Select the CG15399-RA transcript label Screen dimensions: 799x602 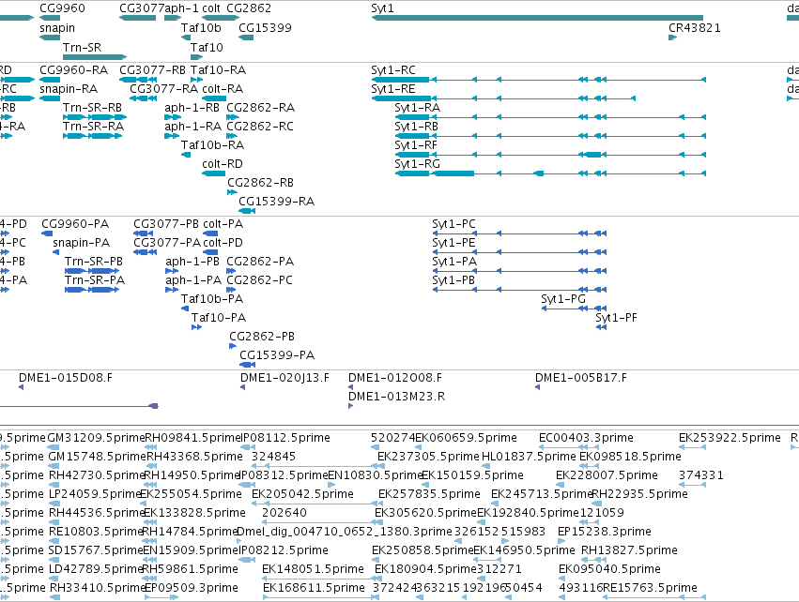click(x=277, y=202)
